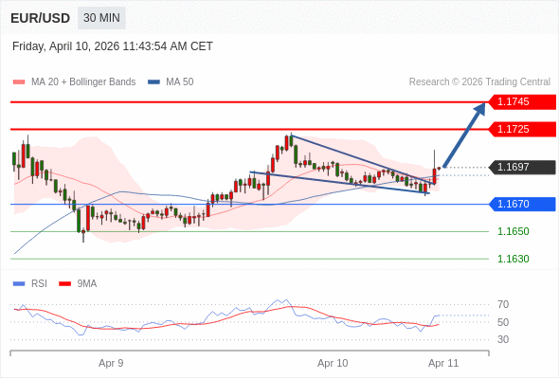Image resolution: width=559 pixels, height=379 pixels.
Task: Click the Research © 2026 Trading Central credit
Action: pos(479,82)
